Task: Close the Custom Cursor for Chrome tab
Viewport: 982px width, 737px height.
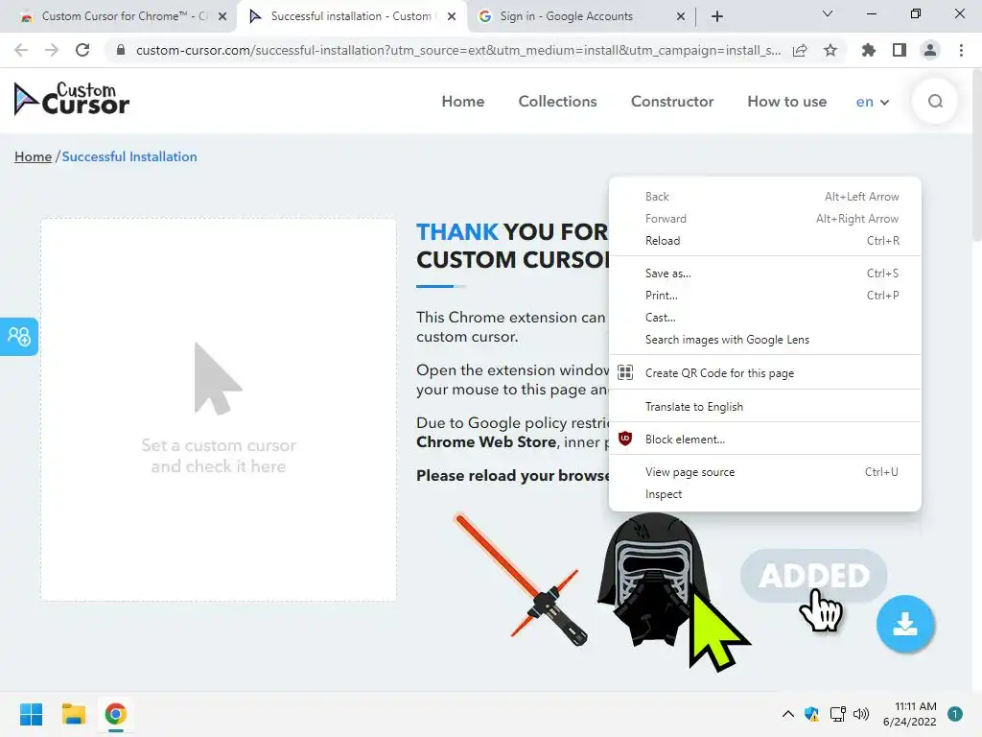Action: [x=222, y=16]
